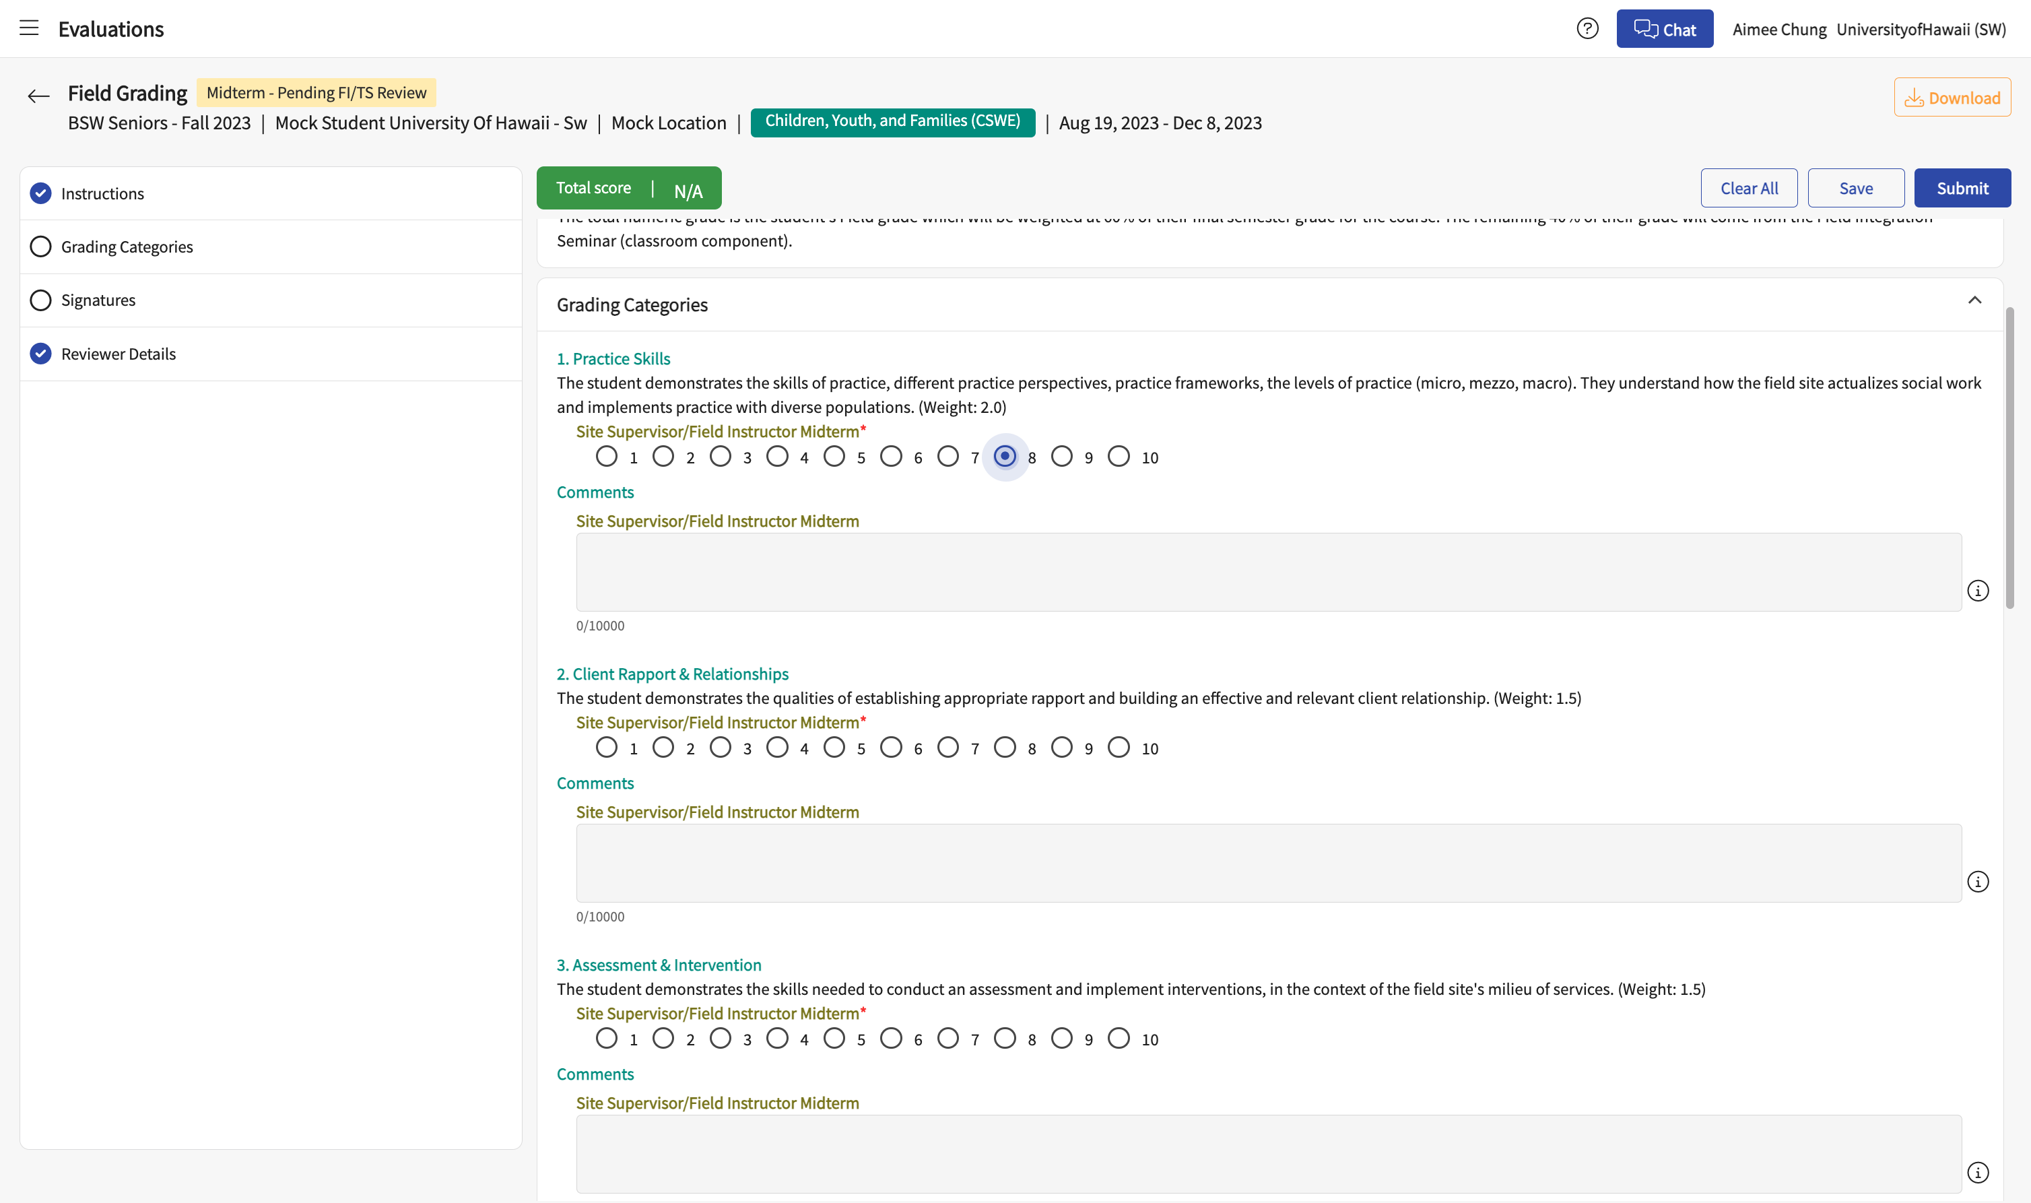Image resolution: width=2031 pixels, height=1203 pixels.
Task: Click the 1. Practice Skills heading
Action: click(x=613, y=359)
